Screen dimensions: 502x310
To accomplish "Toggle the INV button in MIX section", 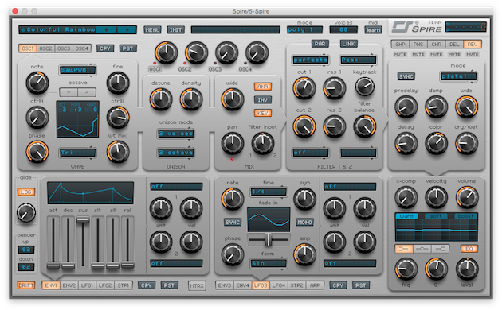I will pyautogui.click(x=263, y=99).
